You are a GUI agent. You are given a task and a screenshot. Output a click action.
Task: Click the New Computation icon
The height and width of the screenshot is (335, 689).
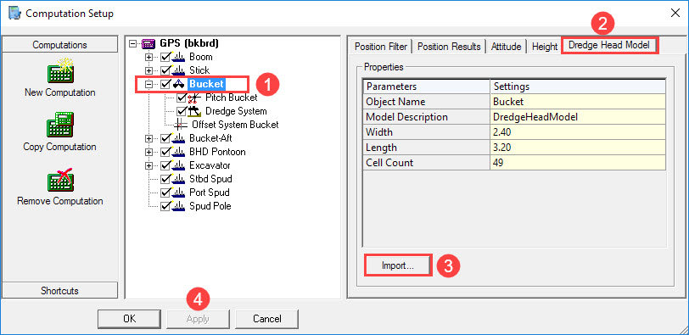[60, 71]
